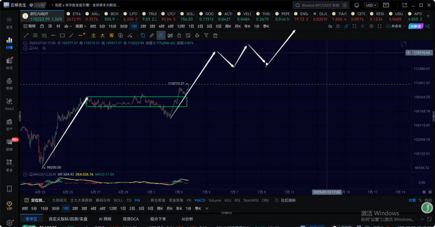This screenshot has width=435, height=227.
Task: Click the trash can delete-drawings icon
Action: click(x=215, y=36)
